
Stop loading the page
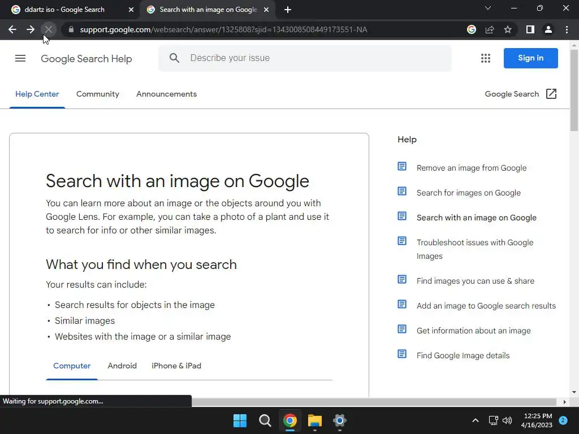tap(49, 29)
